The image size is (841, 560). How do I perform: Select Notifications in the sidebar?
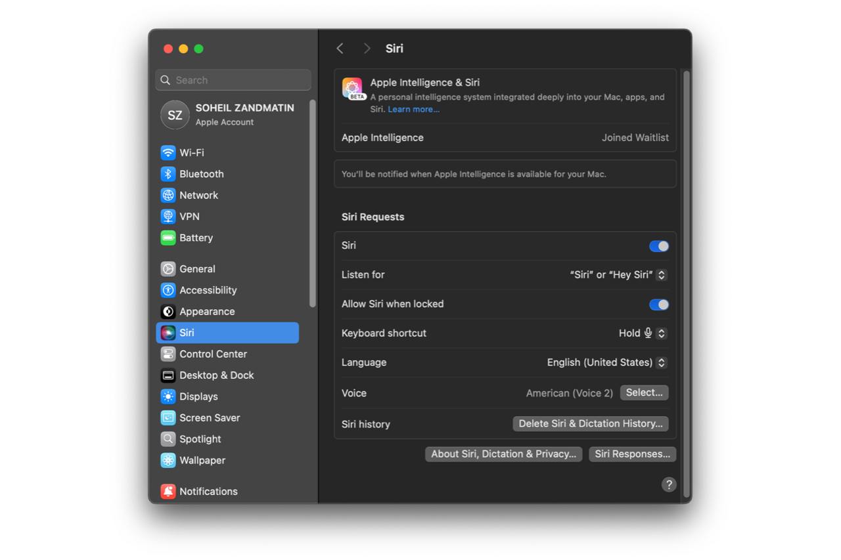227,491
